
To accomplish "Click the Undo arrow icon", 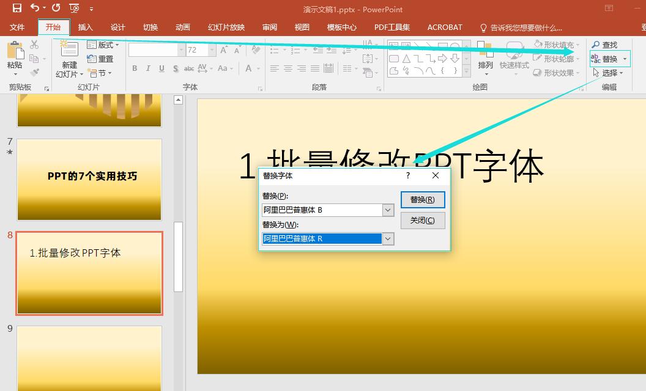I will point(35,9).
